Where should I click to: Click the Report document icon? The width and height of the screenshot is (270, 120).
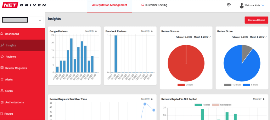pos(2,114)
